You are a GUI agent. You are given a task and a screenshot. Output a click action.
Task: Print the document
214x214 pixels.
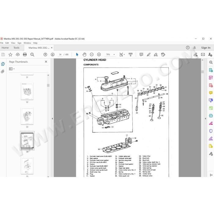coord(25,55)
